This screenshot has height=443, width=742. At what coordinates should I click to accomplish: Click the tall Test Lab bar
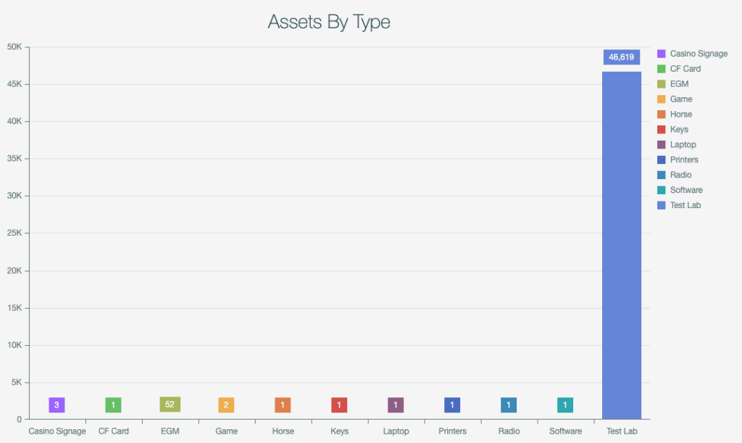[x=622, y=247]
